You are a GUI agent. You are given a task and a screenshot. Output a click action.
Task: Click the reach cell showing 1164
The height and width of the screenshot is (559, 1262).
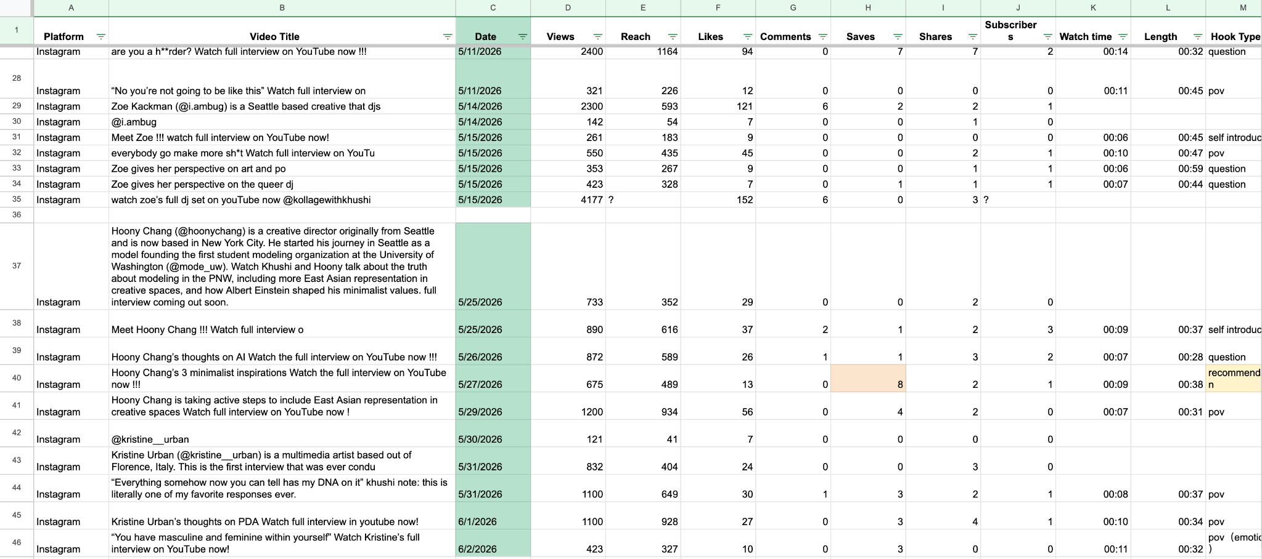643,52
